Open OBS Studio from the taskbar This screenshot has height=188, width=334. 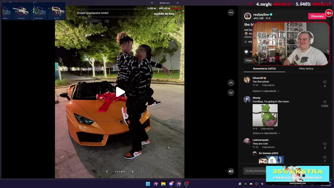(186, 184)
